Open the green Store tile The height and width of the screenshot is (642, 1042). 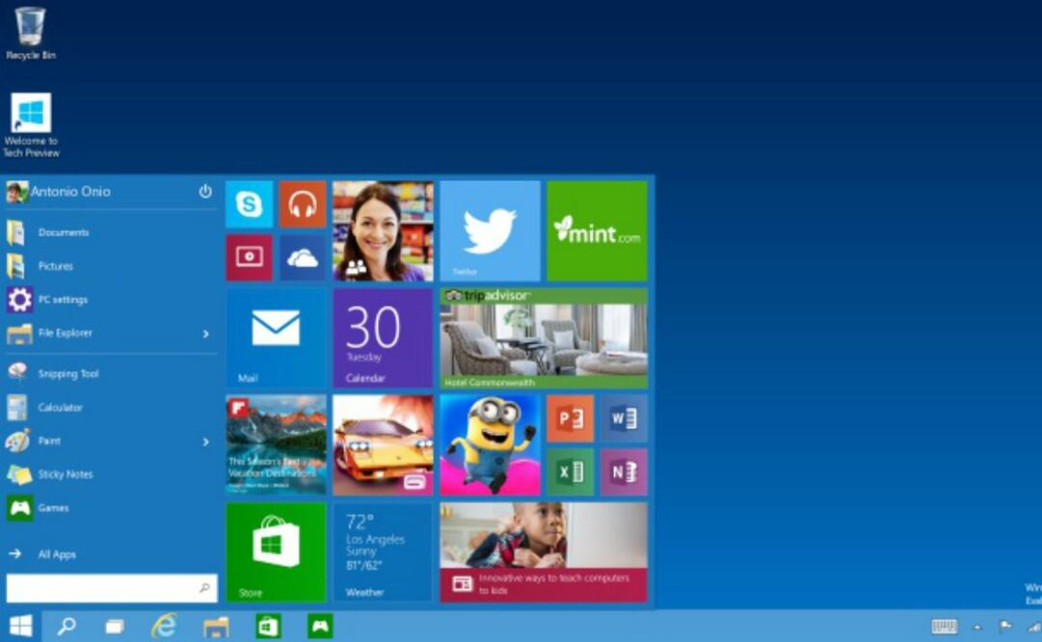click(x=276, y=551)
